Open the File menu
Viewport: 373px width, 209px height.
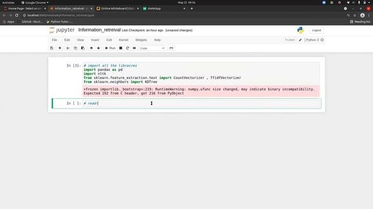[x=54, y=40]
